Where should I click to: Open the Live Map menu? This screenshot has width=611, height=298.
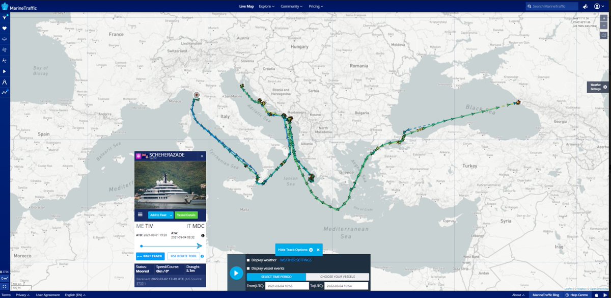(x=246, y=6)
